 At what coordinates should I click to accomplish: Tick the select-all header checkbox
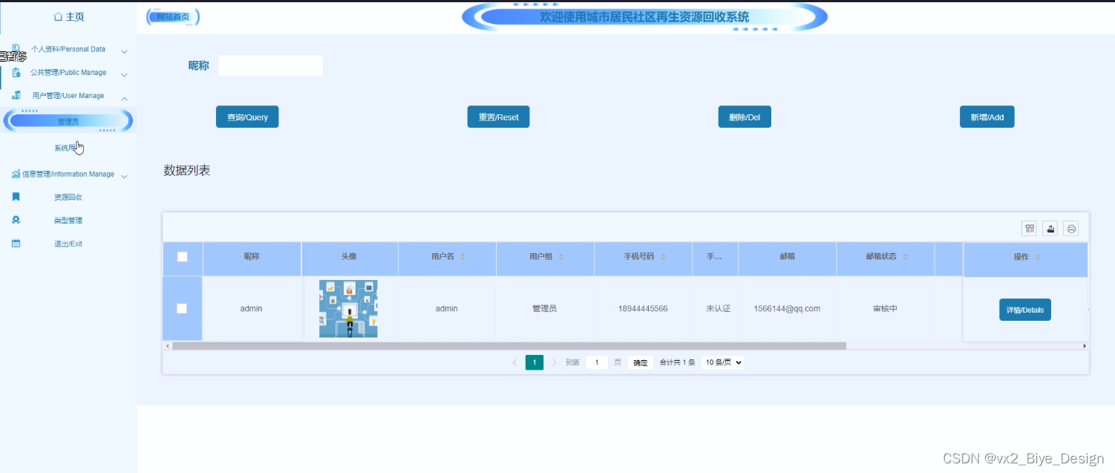(182, 257)
